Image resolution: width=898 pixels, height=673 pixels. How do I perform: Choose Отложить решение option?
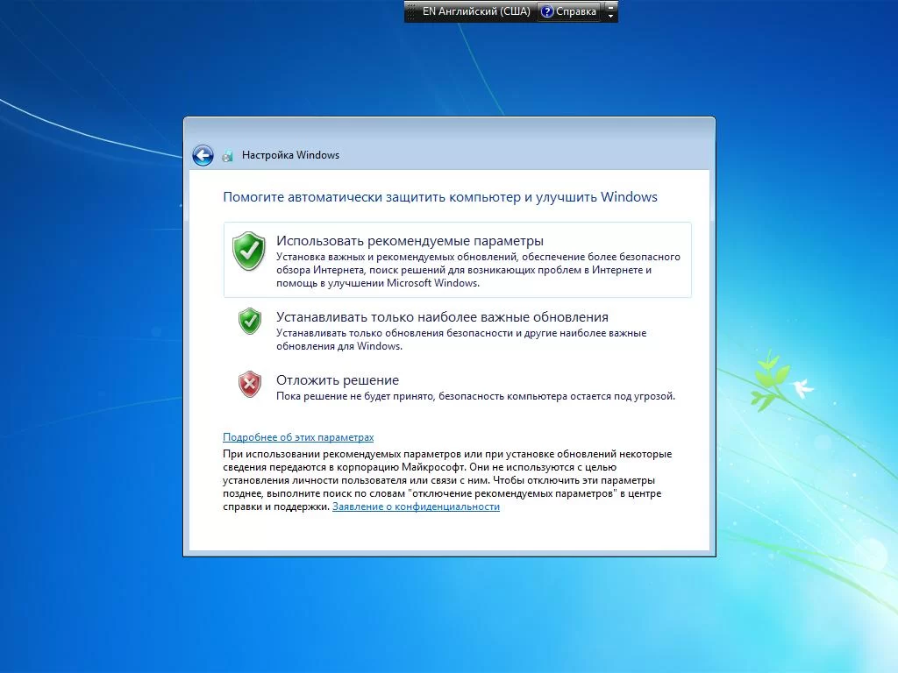coord(457,386)
